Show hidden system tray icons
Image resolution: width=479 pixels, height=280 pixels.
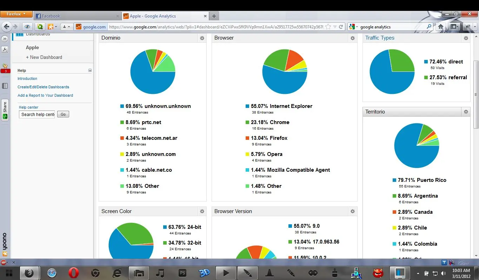(x=418, y=273)
